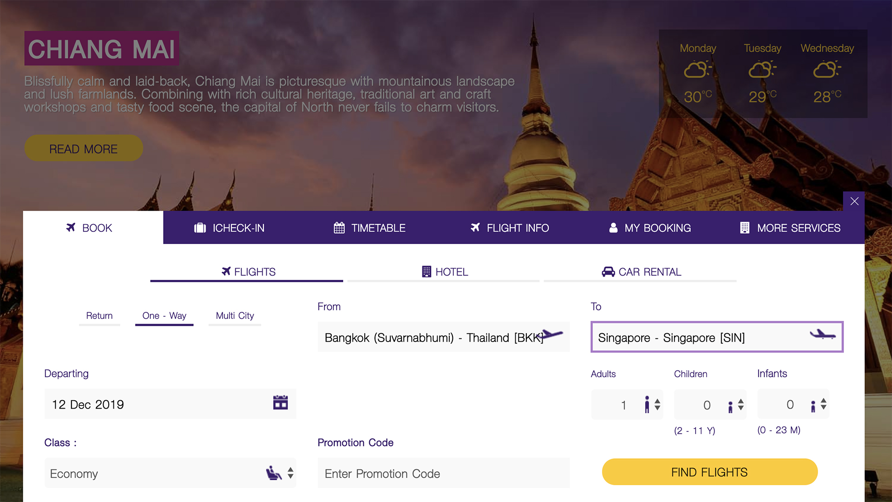Click the From airport field (Bangkok)
Screen dimensions: 892x502
click(x=444, y=337)
